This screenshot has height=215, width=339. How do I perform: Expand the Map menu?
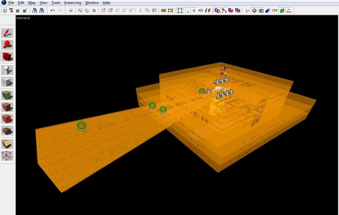click(x=32, y=3)
